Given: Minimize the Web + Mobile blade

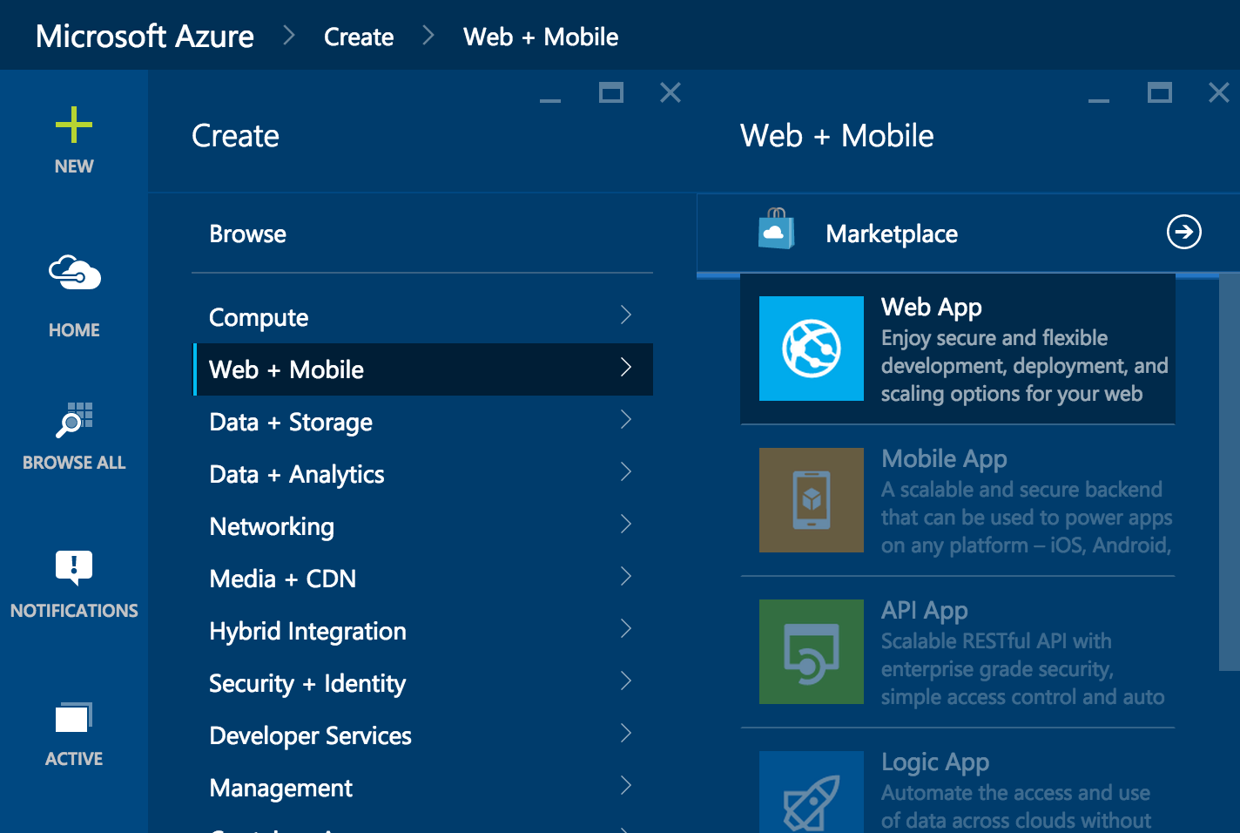Looking at the screenshot, I should tap(1099, 100).
